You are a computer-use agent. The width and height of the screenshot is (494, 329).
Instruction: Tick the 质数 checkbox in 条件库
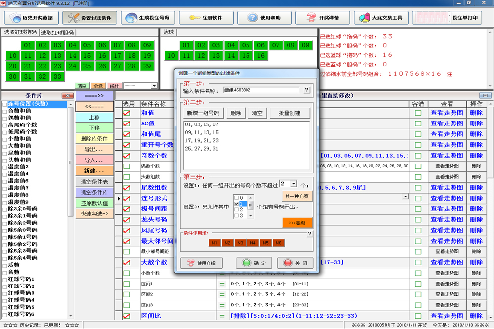(x=5, y=265)
